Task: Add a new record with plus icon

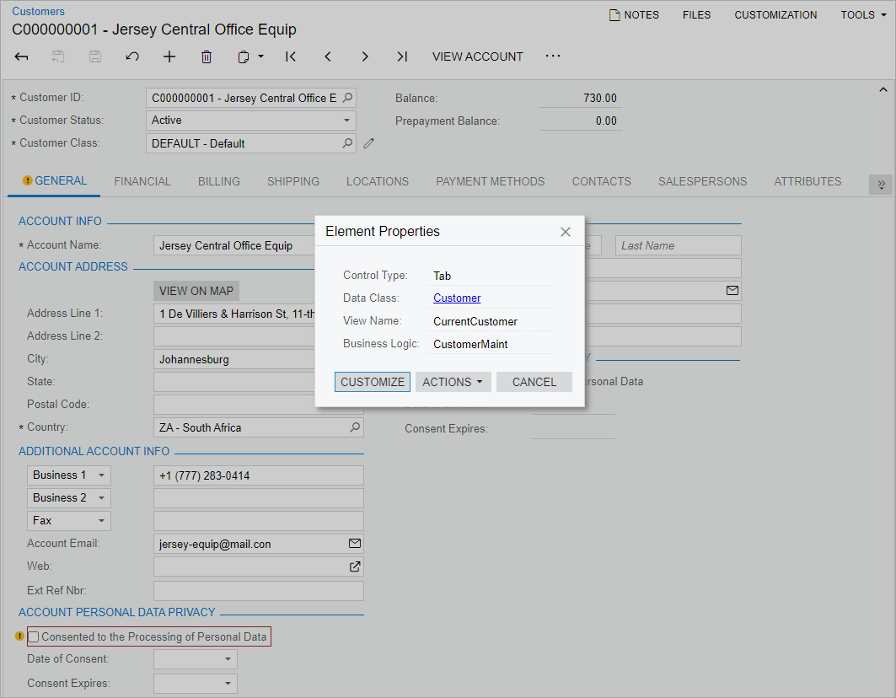Action: point(169,56)
